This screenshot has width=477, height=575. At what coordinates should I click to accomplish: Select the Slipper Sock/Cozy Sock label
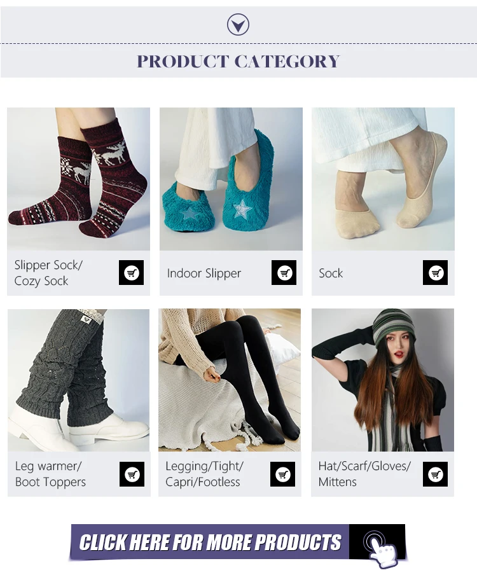[48, 273]
